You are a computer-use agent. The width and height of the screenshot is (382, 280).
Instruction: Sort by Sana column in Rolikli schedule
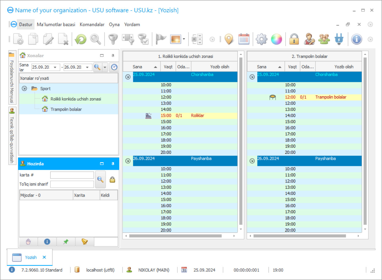(x=141, y=67)
